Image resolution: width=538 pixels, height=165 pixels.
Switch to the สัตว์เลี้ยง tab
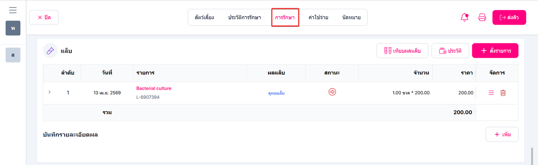(204, 17)
